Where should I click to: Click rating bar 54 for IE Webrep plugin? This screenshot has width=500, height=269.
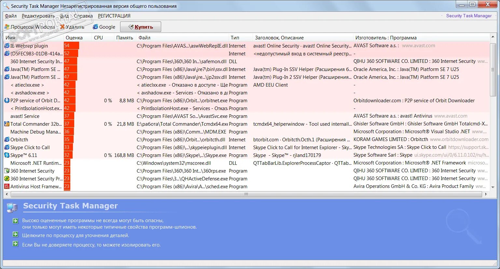tap(72, 46)
